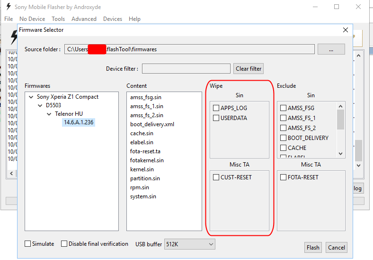Close the Firmware Selector dialog
The height and width of the screenshot is (260, 373).
[x=346, y=30]
